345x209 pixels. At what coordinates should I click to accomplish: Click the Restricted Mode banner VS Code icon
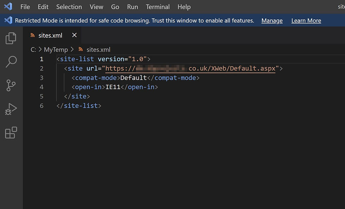(8, 20)
